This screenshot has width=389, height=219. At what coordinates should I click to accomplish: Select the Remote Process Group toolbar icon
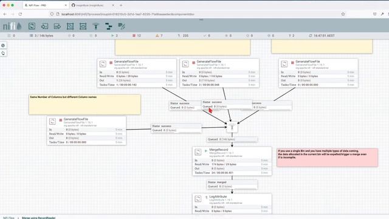tap(83, 26)
